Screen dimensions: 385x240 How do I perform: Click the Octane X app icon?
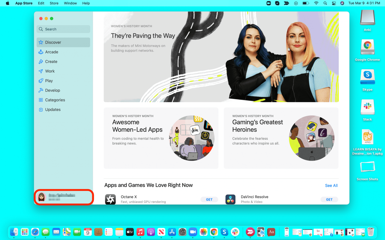coord(110,199)
